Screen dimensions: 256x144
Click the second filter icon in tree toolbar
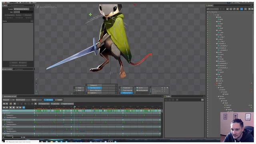coord(231,9)
